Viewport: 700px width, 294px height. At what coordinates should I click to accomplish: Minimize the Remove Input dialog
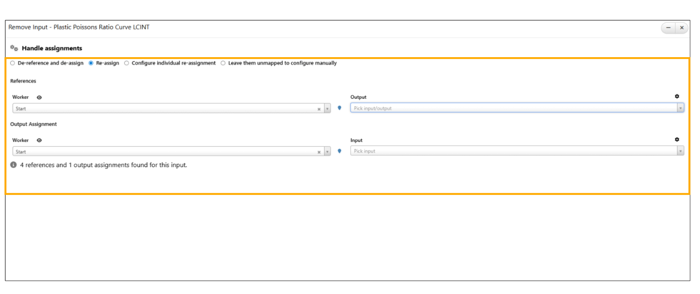(x=668, y=28)
